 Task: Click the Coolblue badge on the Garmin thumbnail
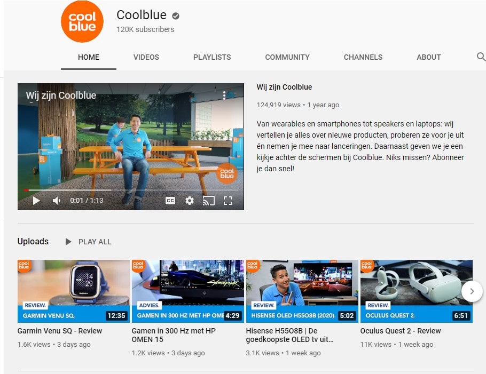click(24, 266)
